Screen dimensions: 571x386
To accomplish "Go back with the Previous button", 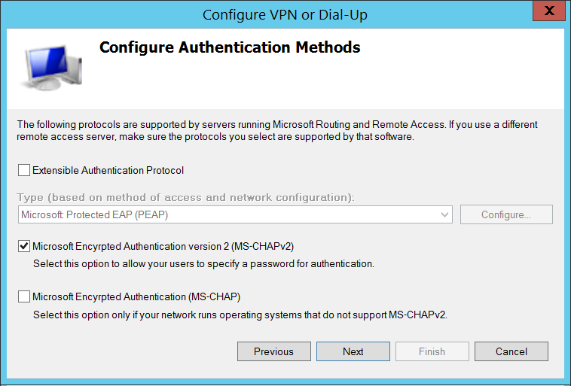I will (x=273, y=351).
